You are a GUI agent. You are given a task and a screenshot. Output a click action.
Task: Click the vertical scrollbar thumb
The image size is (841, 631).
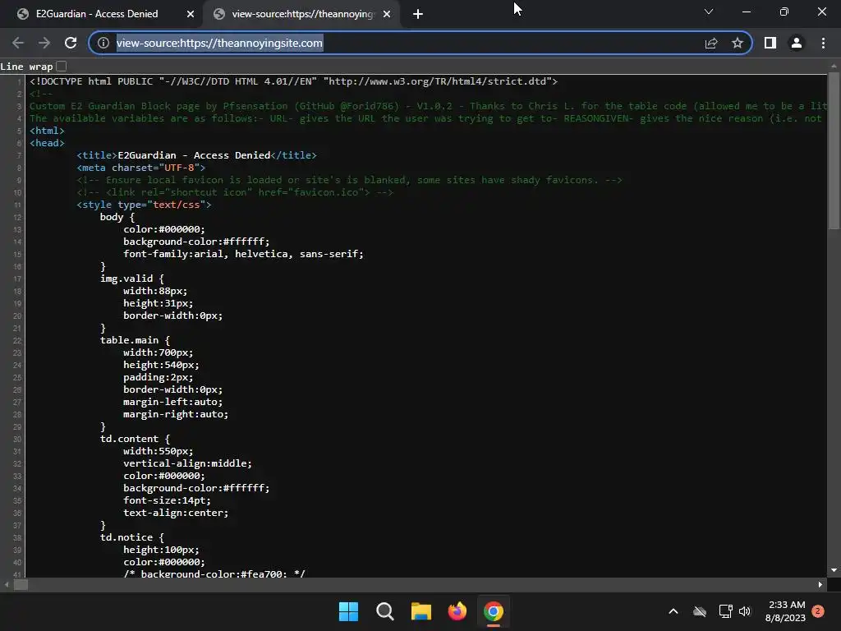pyautogui.click(x=834, y=150)
